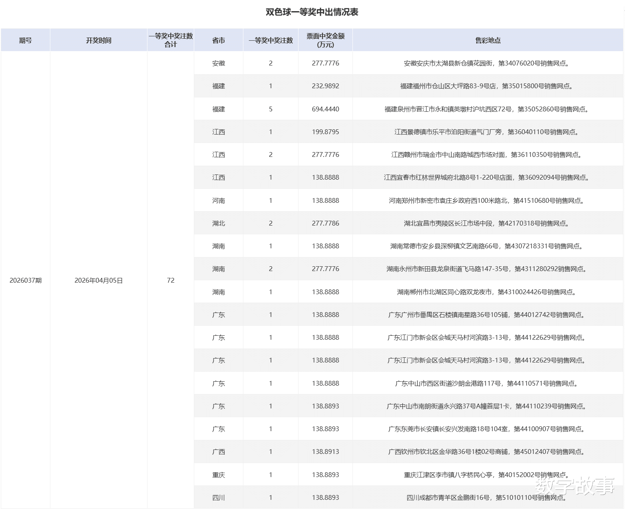Click winning count "1" in the 广西 row
Screen dimensions: 625x509
coord(271,452)
